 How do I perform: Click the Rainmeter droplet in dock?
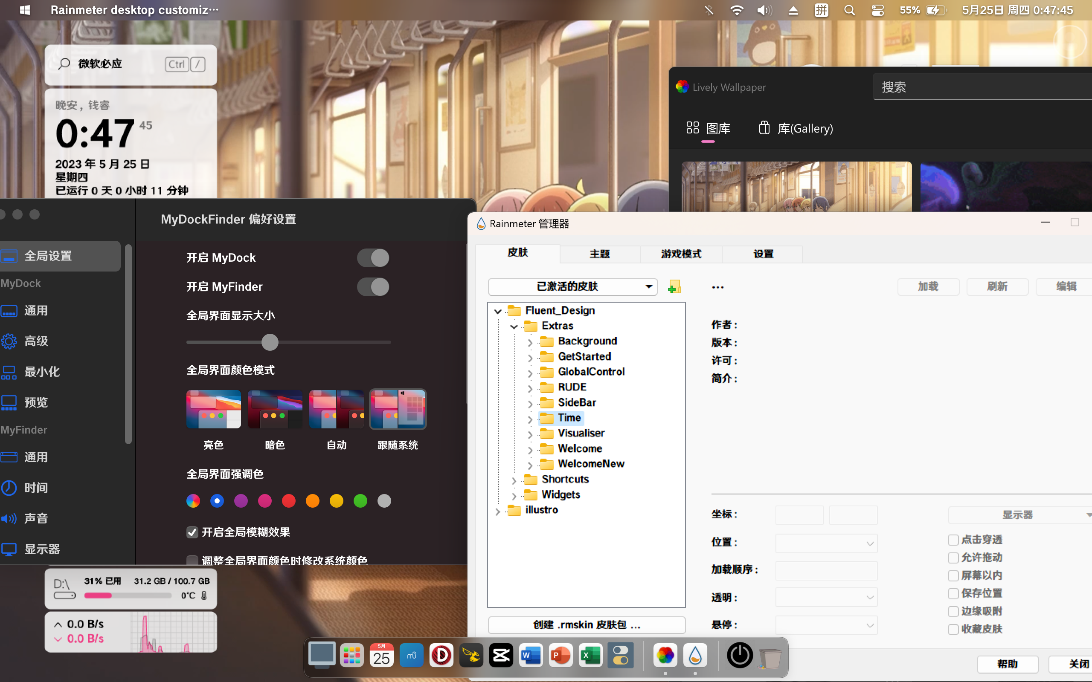(x=695, y=656)
